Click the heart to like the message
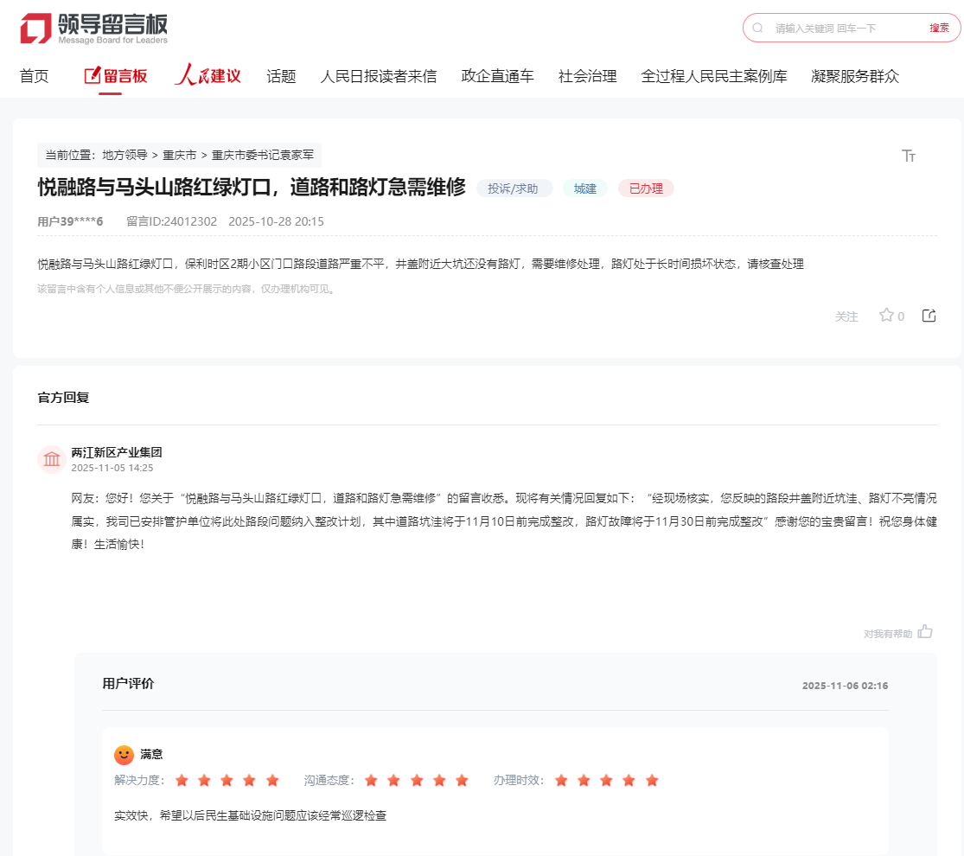 [886, 315]
